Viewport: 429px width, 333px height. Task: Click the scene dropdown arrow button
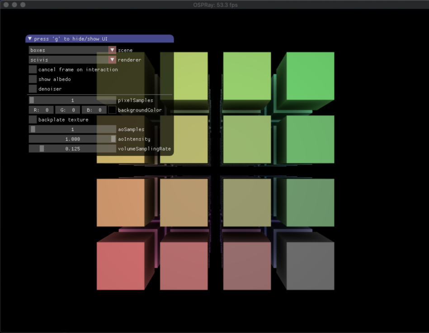pyautogui.click(x=112, y=50)
